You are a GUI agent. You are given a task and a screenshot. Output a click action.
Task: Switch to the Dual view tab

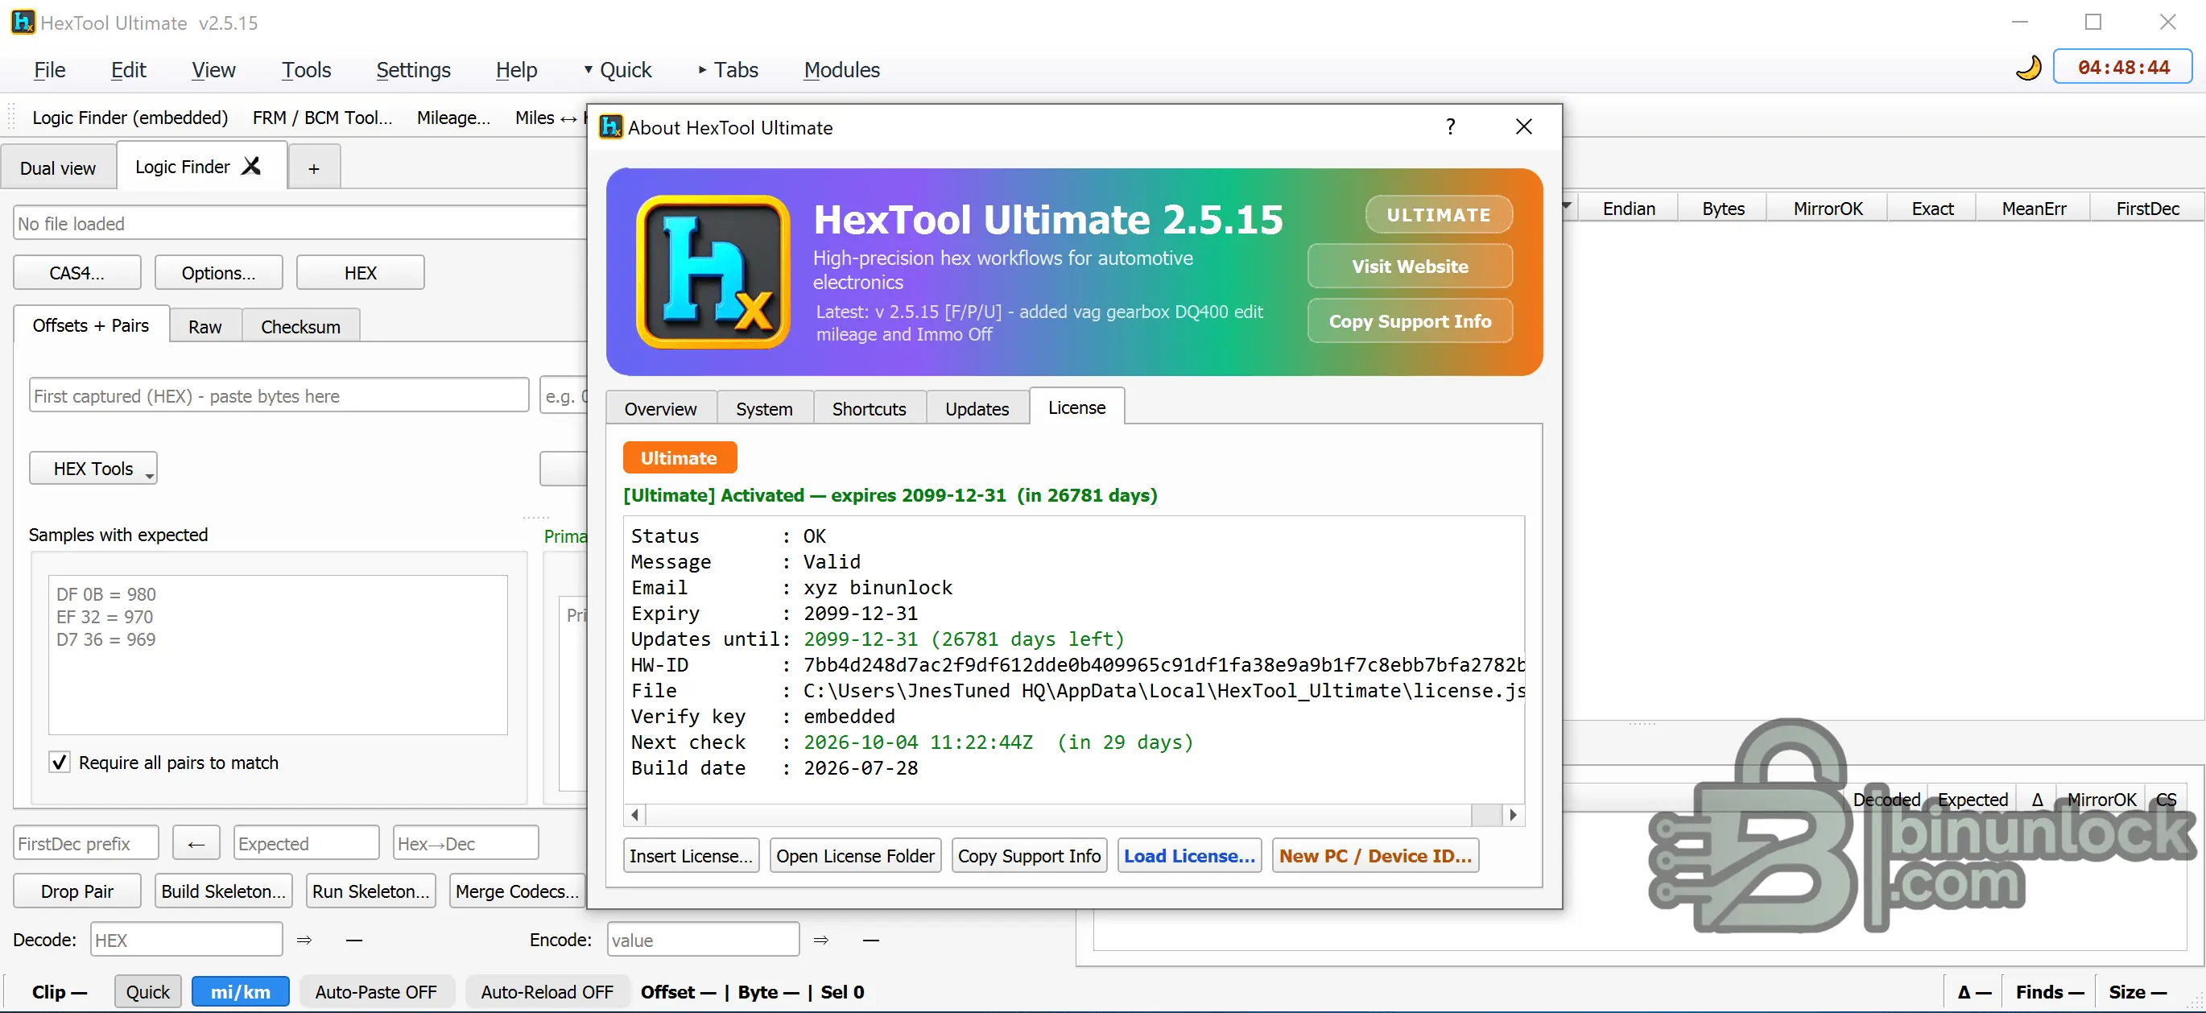57,167
